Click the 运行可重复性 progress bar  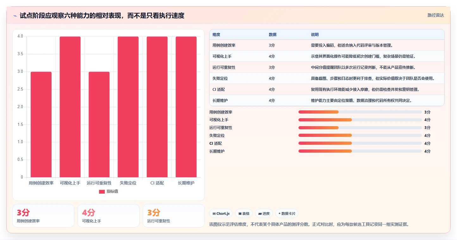tap(360, 128)
